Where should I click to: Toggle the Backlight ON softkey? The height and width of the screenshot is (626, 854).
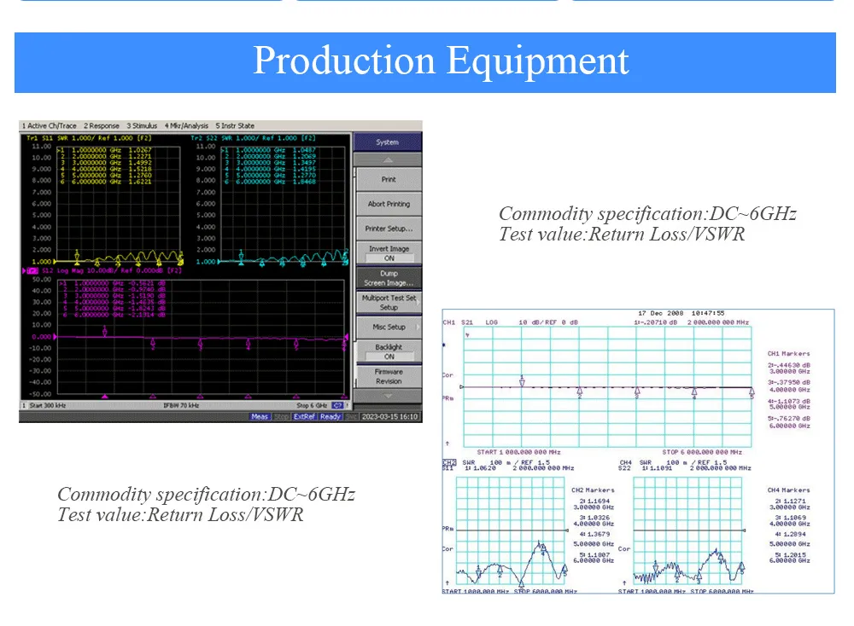click(x=389, y=351)
